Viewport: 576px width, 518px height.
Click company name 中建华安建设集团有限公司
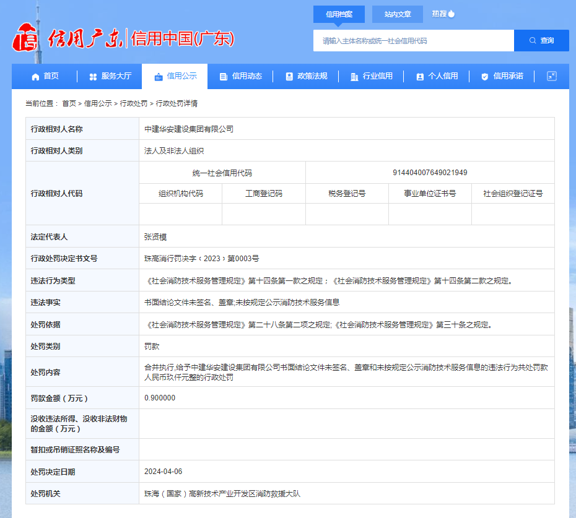point(189,129)
